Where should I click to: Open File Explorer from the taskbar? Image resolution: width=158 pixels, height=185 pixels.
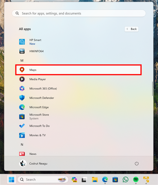(x=95, y=180)
